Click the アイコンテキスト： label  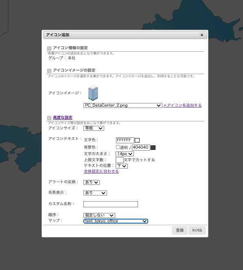pyautogui.click(x=65, y=138)
